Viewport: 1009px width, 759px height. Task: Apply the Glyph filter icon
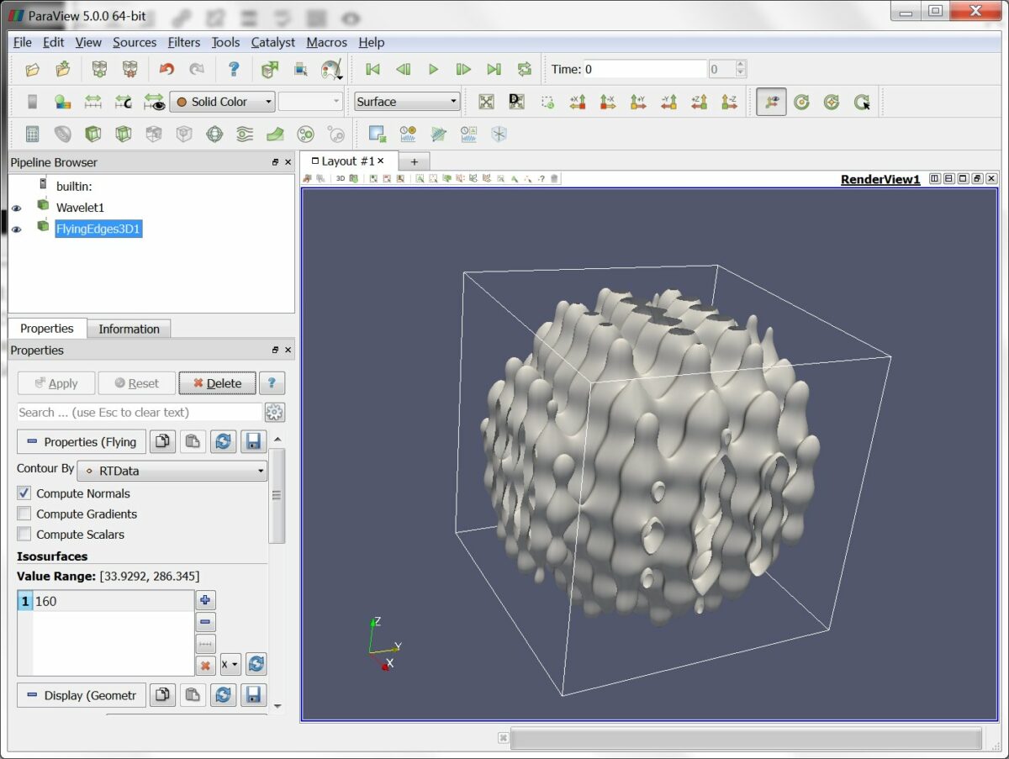tap(214, 134)
